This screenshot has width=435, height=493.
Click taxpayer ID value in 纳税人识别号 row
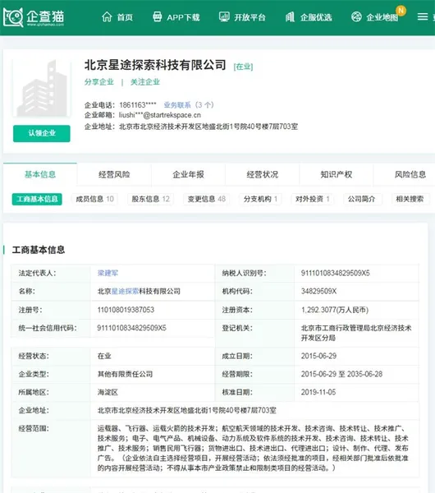coord(335,273)
